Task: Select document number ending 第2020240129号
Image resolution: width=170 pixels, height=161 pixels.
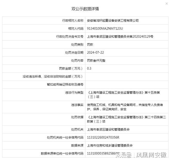Action: pos(120,36)
